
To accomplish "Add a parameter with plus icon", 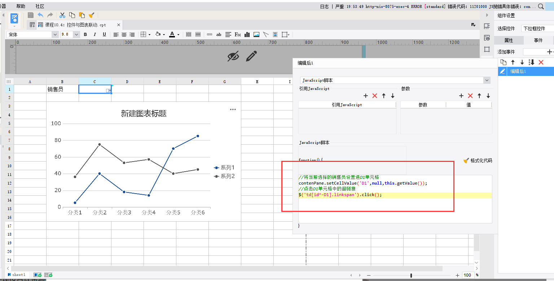I will coord(461,96).
